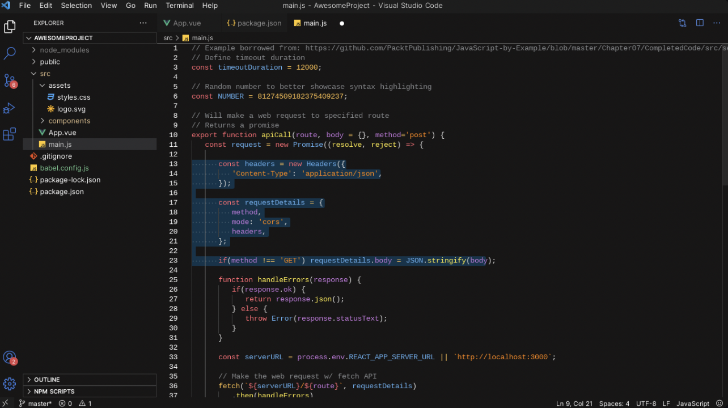The height and width of the screenshot is (408, 728).
Task: Switch to the package.json tab
Action: click(x=253, y=23)
